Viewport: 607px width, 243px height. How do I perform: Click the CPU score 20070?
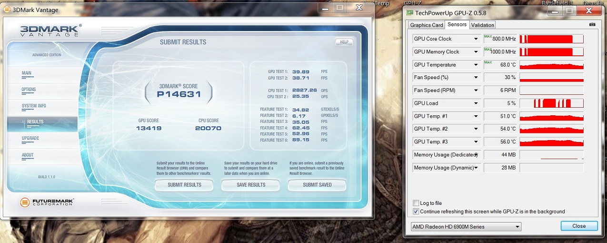(209, 128)
